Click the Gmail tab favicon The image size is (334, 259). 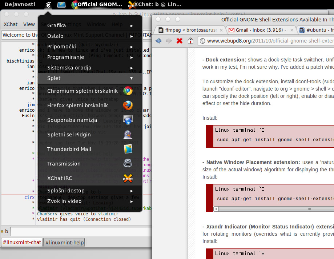tap(232, 30)
